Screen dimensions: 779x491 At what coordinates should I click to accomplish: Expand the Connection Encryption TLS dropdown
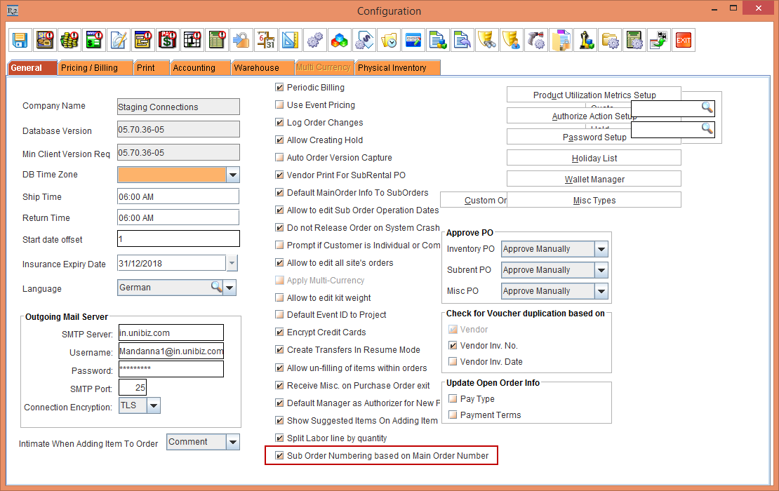154,405
